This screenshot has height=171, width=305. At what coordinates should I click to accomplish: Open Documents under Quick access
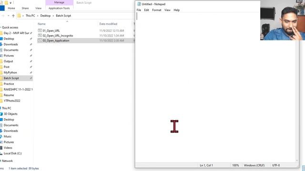(11, 50)
